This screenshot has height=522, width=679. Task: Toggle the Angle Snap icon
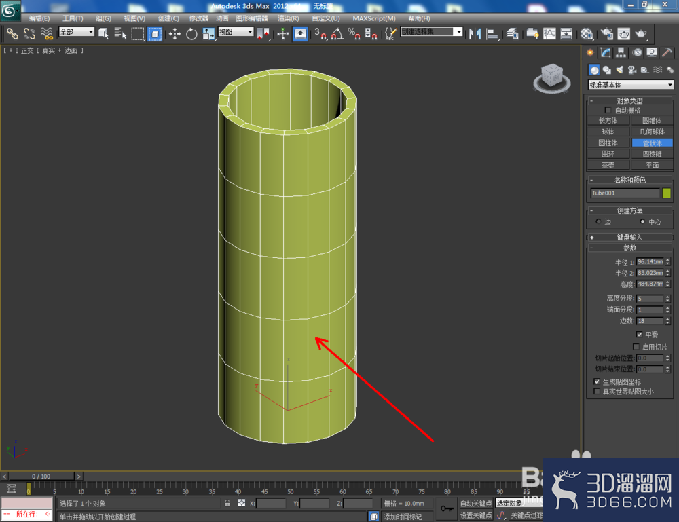(x=337, y=33)
